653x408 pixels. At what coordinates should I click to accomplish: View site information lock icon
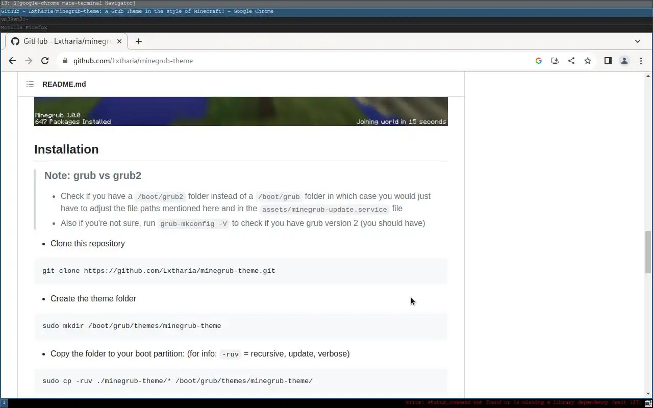[65, 61]
